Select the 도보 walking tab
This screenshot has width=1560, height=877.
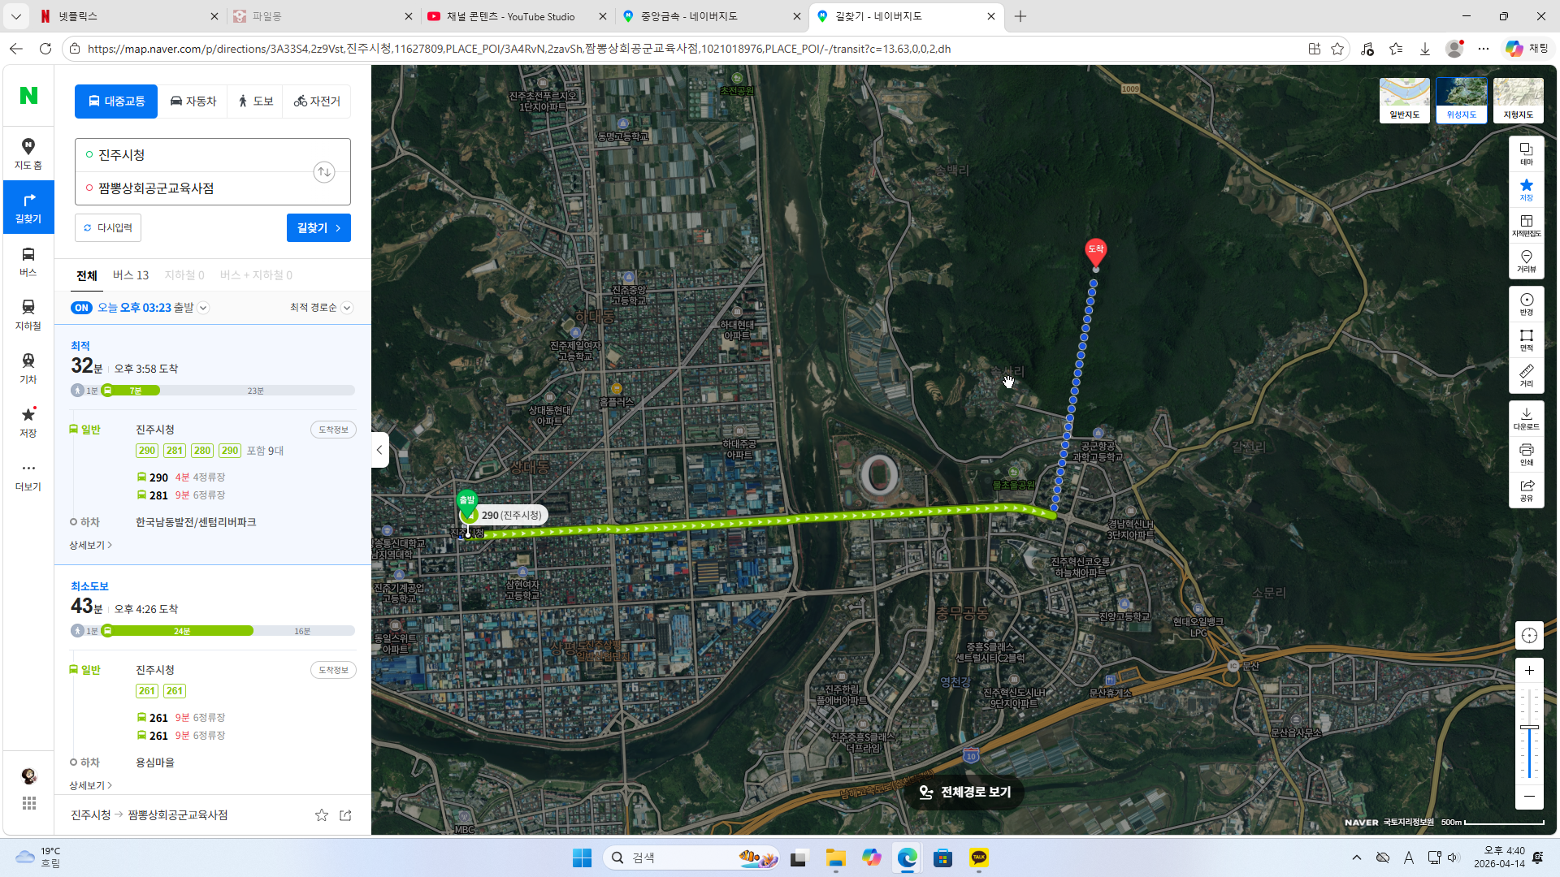(255, 102)
